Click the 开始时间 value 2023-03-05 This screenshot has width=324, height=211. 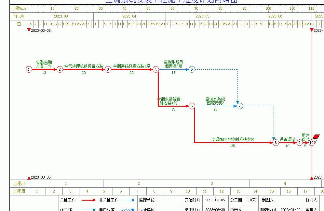[215, 200]
